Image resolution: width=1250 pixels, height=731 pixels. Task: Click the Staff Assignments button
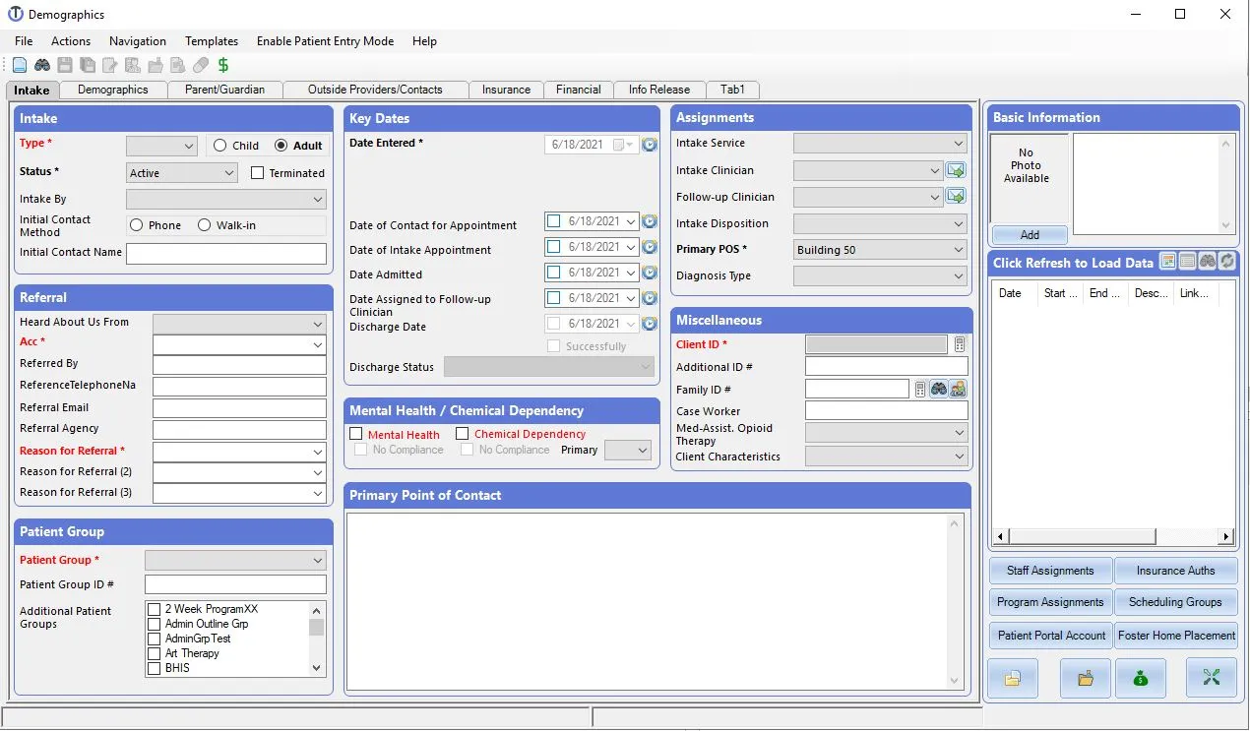1049,570
